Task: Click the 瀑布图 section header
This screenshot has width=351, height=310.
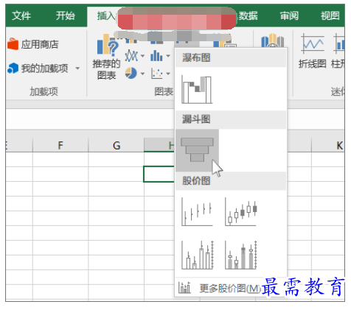Action: 231,58
